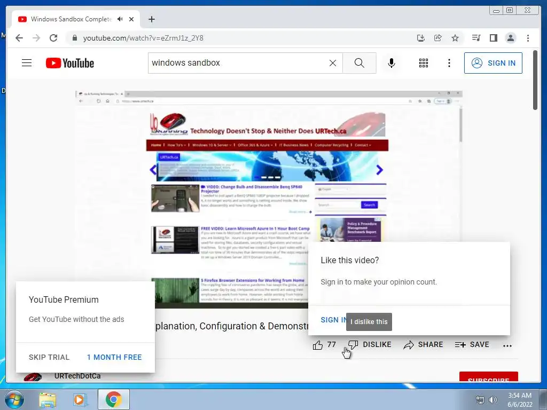This screenshot has height=410, width=547.
Task: Open Chrome side panel
Action: click(x=493, y=38)
